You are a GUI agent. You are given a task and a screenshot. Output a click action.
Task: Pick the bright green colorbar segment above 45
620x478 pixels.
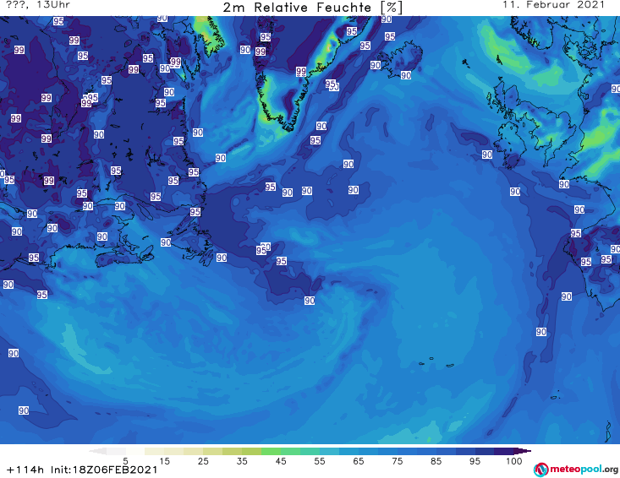pyautogui.click(x=271, y=451)
